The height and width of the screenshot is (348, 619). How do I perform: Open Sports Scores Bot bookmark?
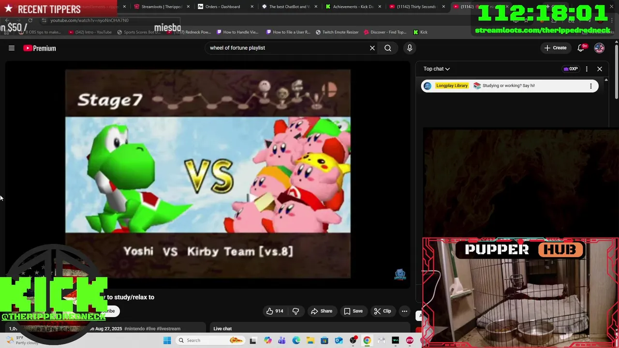[x=138, y=32]
